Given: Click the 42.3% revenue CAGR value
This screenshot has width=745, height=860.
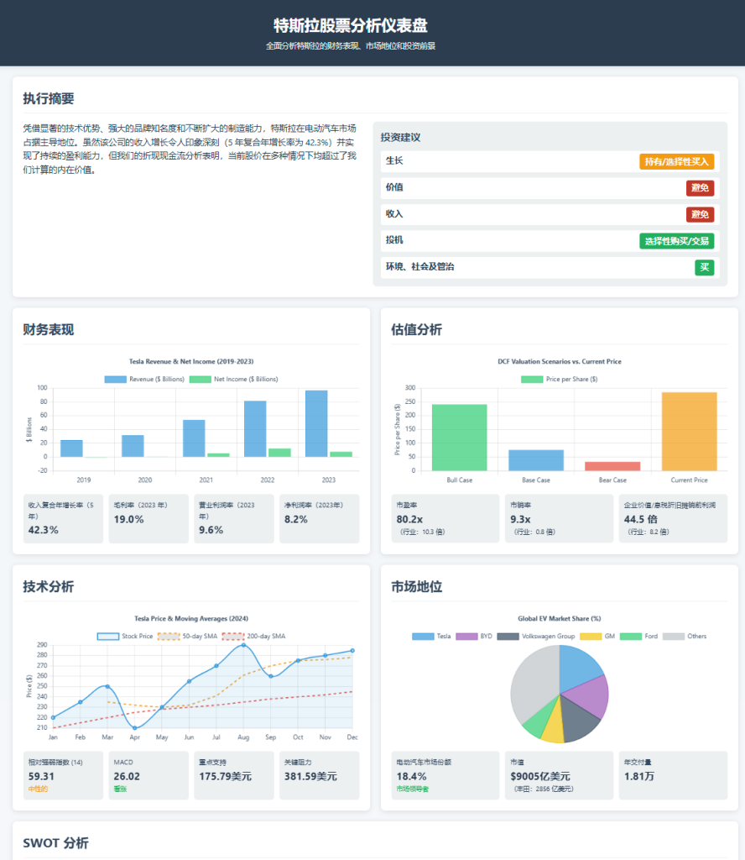Looking at the screenshot, I should click(x=44, y=531).
